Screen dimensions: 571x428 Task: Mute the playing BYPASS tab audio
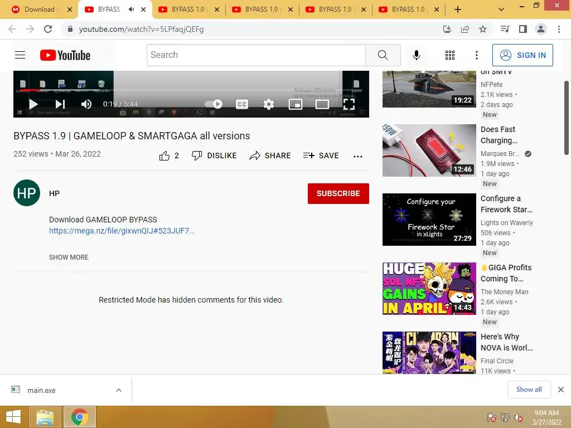[131, 9]
